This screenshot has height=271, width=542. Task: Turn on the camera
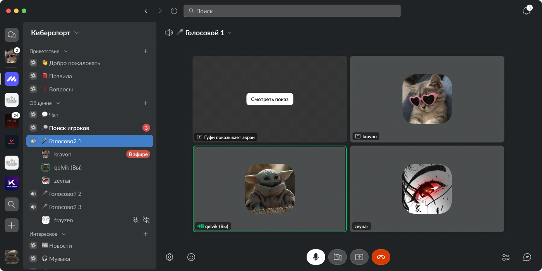pos(337,257)
